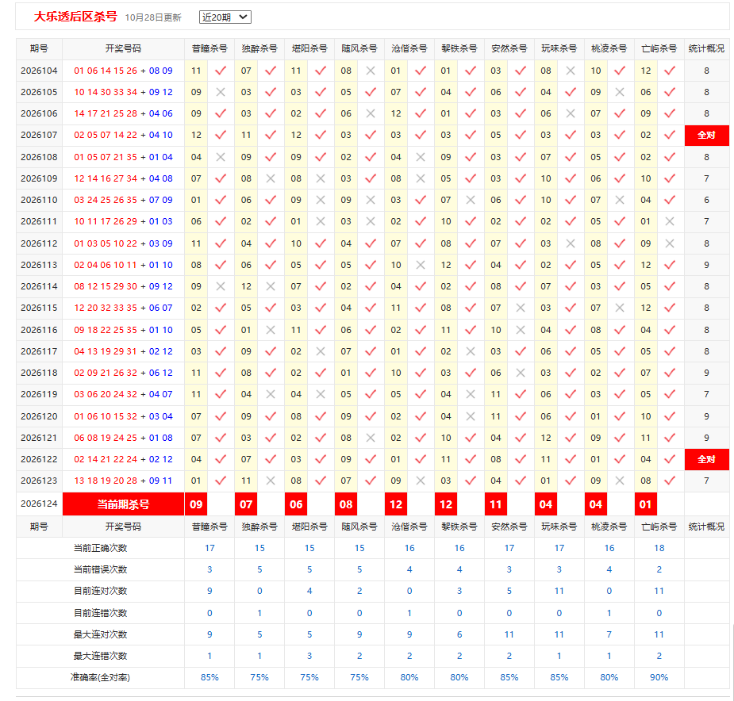
Task: Click draw numbers 02 05 07 14 22 + 04 10
Action: pos(123,136)
